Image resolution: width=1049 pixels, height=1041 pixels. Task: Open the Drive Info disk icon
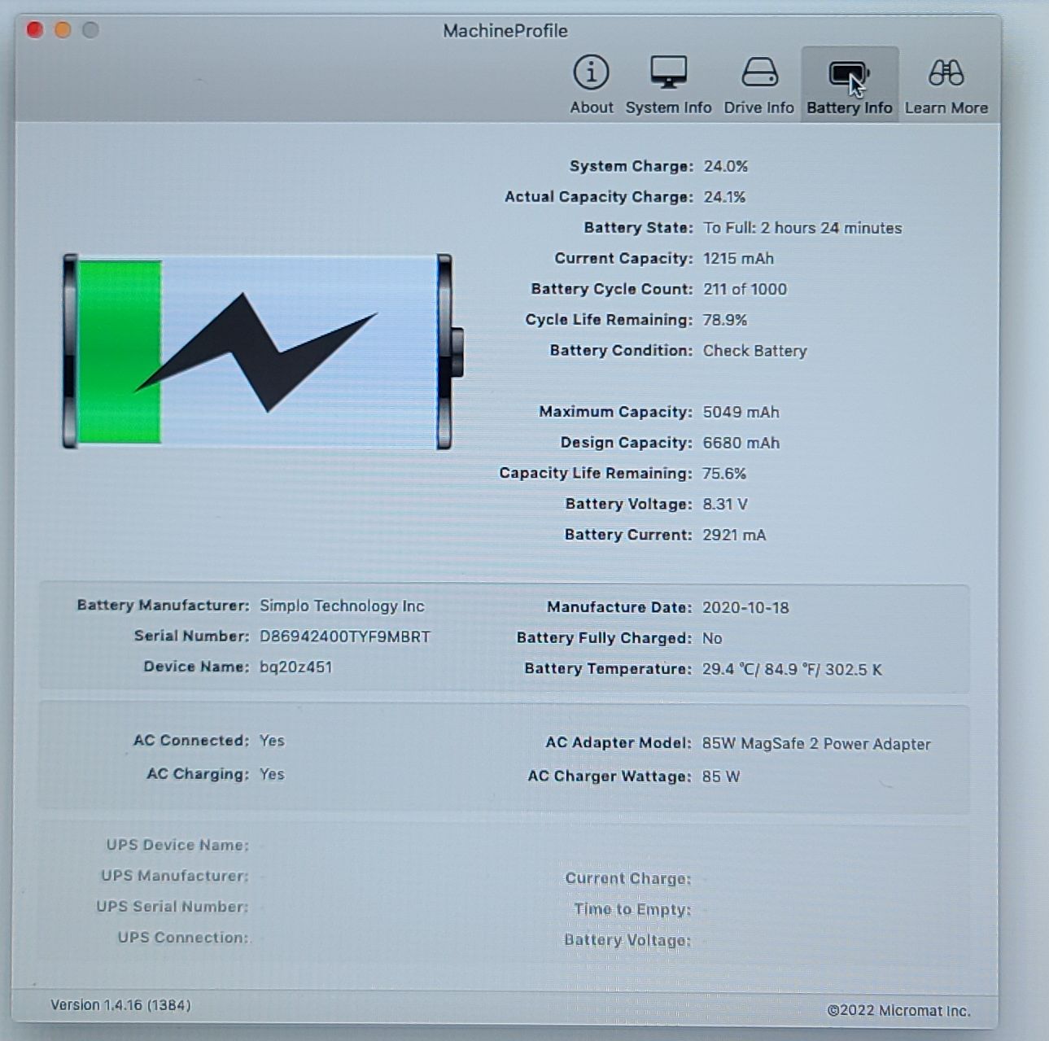tap(758, 73)
